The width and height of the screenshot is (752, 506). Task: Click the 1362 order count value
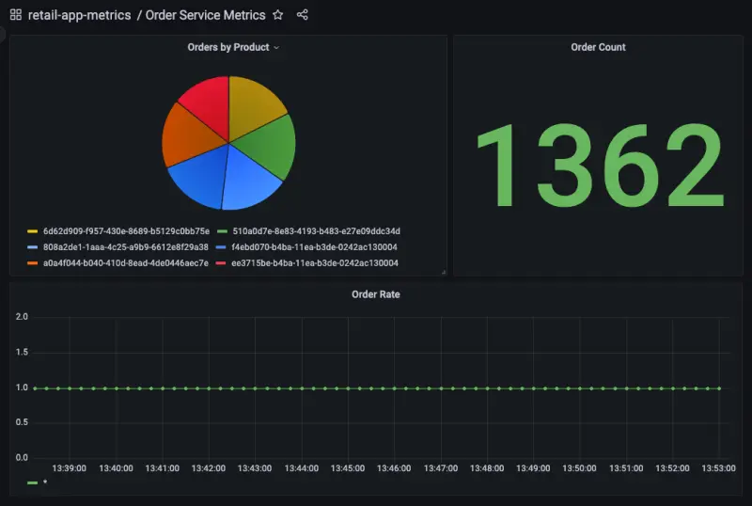(x=598, y=167)
